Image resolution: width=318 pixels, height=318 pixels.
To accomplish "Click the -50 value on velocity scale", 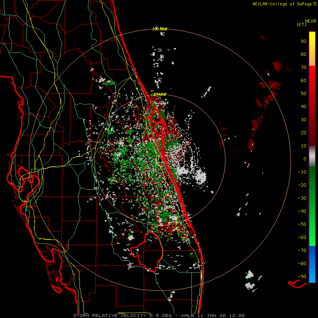I will click(x=302, y=224).
